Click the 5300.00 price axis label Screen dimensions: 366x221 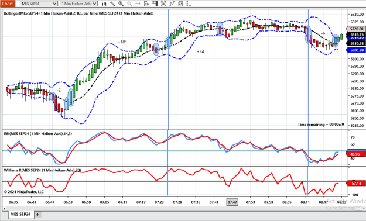click(357, 59)
